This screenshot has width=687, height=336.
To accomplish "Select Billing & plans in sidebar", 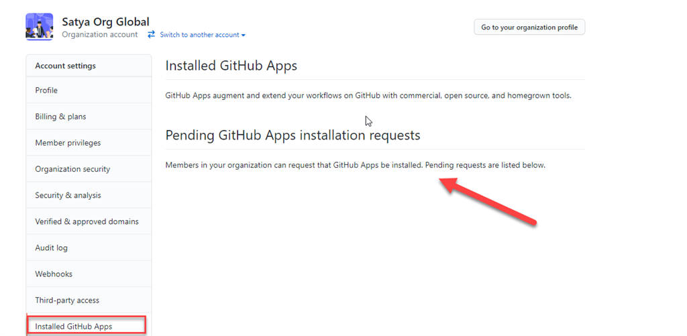I will click(60, 117).
